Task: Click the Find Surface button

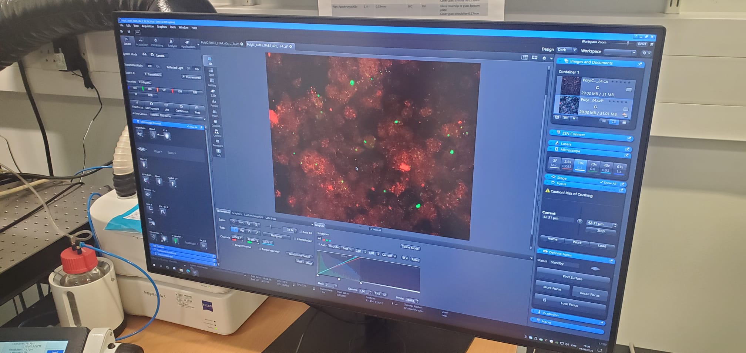Action: 572,277
